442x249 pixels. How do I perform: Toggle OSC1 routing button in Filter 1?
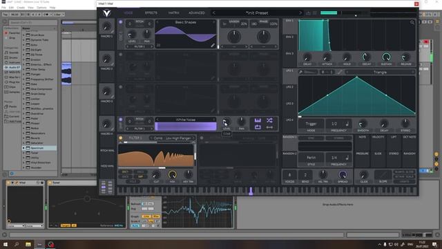coord(125,172)
